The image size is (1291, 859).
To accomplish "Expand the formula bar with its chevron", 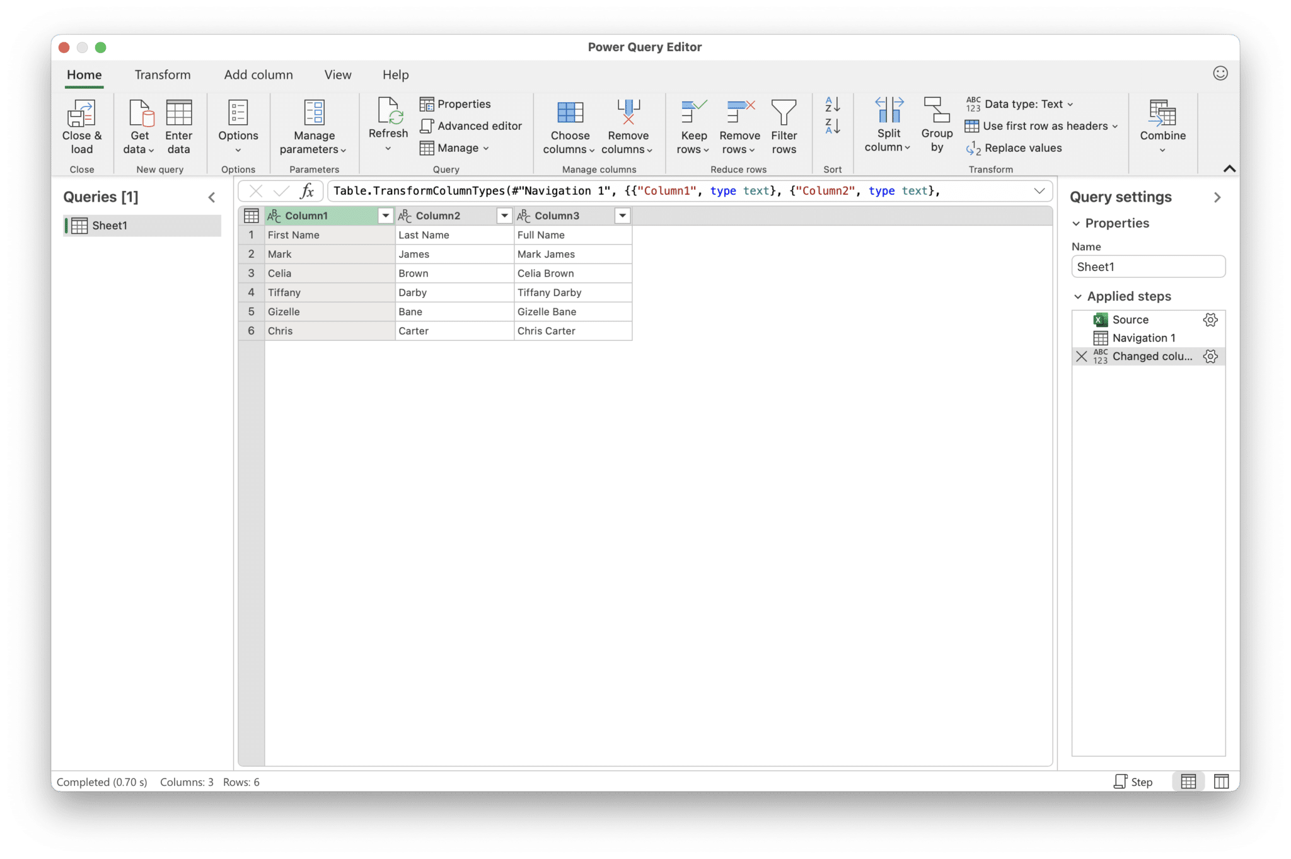I will (1040, 190).
